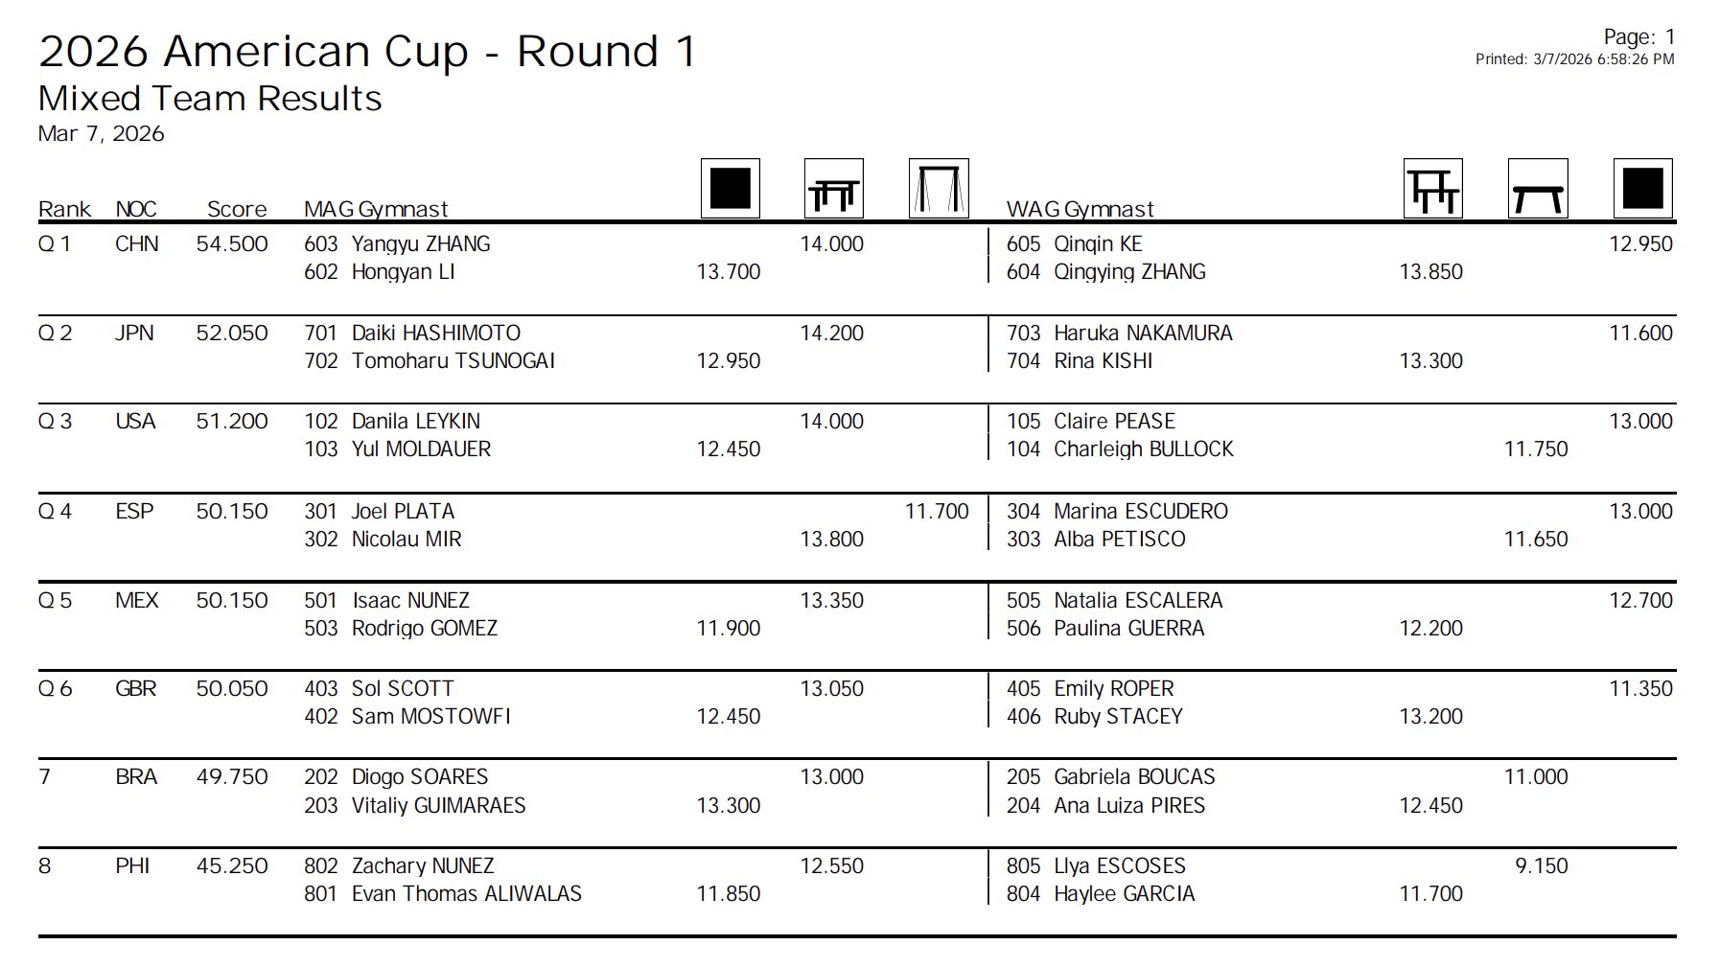Click the balance beam apparatus icon
1720x968 pixels.
tap(1537, 188)
